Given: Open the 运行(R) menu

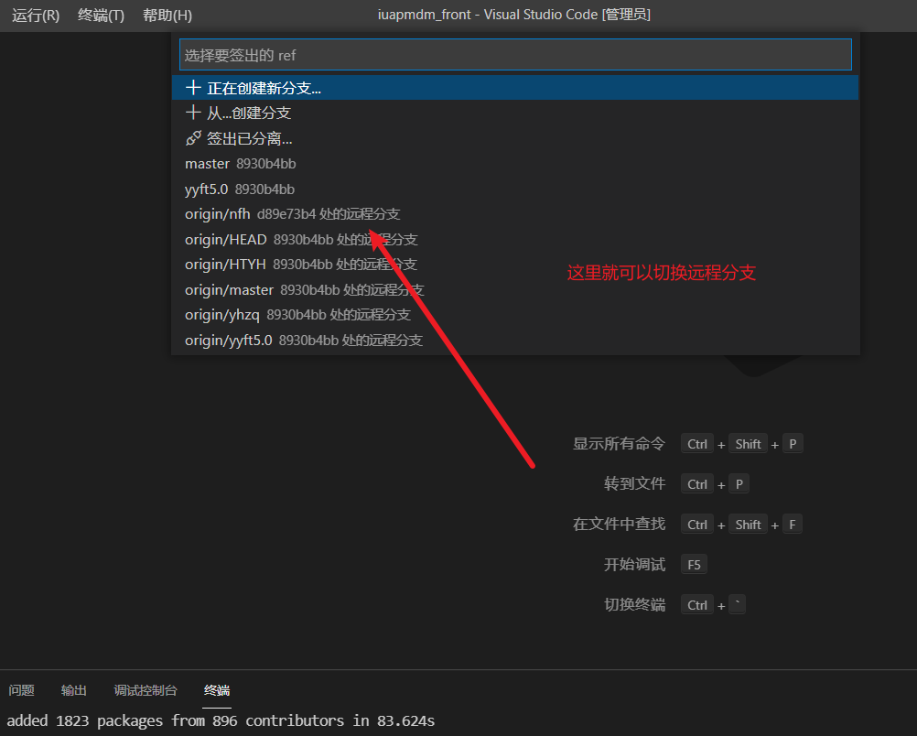Looking at the screenshot, I should tap(36, 16).
